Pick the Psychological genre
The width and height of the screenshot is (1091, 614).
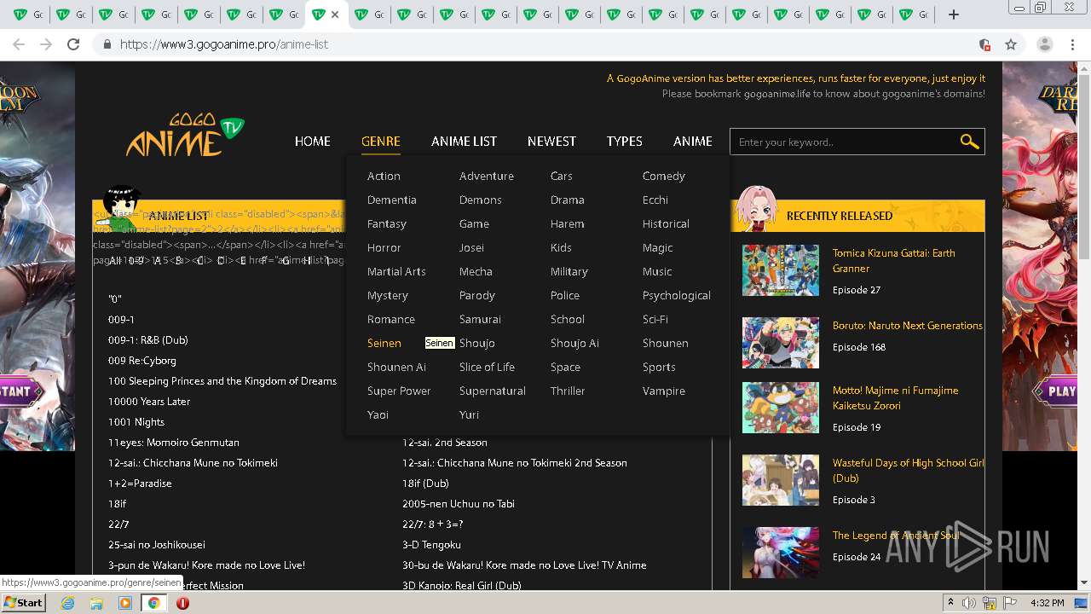point(676,295)
